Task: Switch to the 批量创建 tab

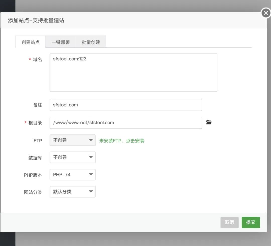Action: 91,42
